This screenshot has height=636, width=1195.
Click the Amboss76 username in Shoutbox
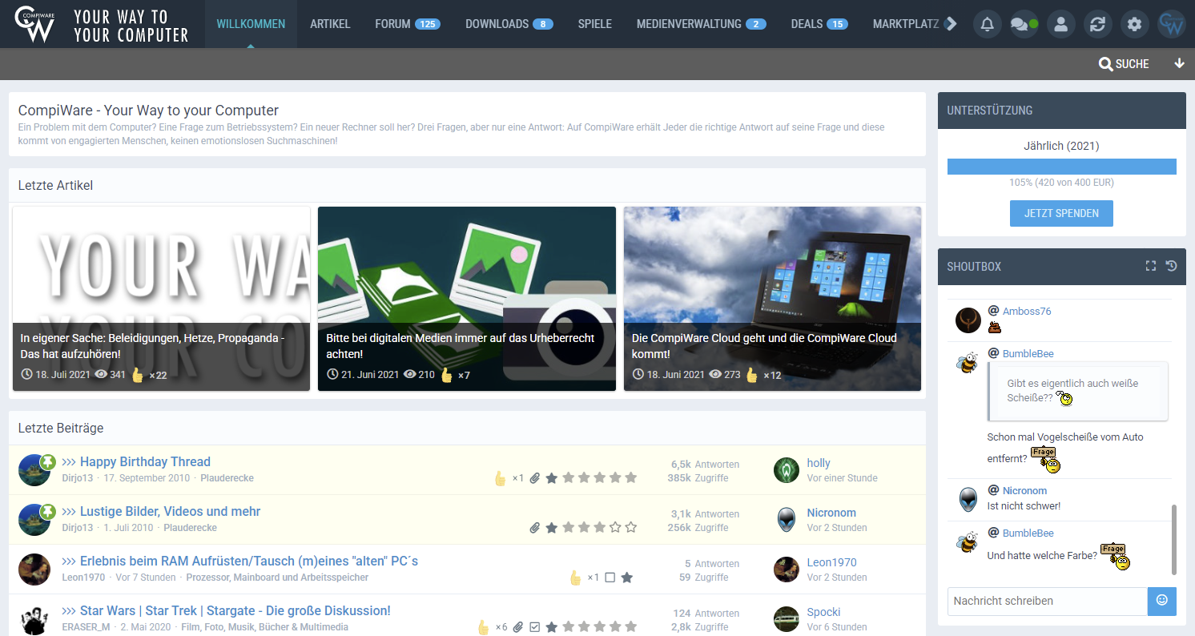point(1027,311)
